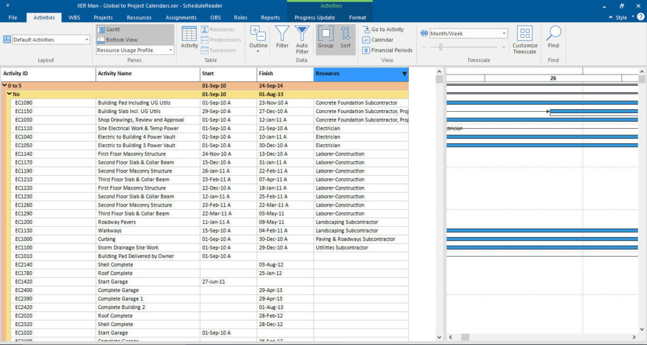
Task: Click the Gantt vertical scroll down arrow
Action: tap(642, 329)
